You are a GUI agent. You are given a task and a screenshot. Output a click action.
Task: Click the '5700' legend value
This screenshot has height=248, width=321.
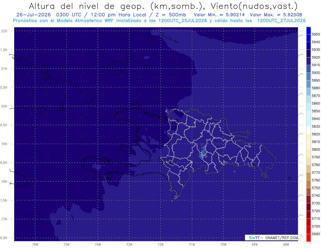(x=316, y=226)
